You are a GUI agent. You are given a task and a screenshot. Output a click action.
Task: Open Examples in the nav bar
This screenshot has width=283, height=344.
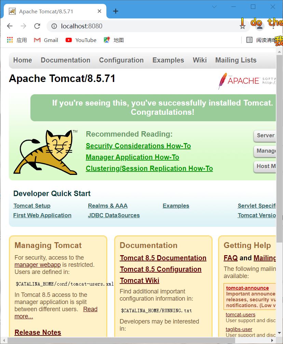click(x=168, y=60)
